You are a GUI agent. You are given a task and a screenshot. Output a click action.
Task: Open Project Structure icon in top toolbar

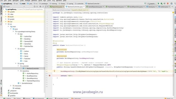172,4
